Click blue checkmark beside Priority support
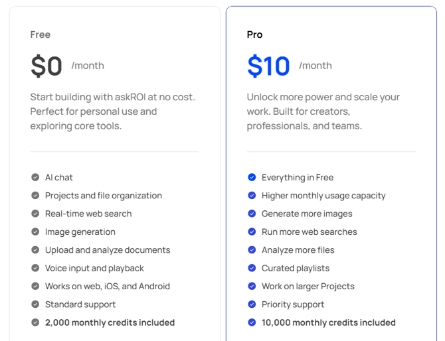Image resolution: width=445 pixels, height=341 pixels. point(252,305)
